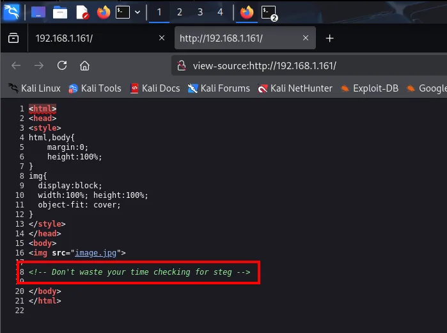Switch to workspace 1
Screen dimensions: 447x333
coord(159,12)
